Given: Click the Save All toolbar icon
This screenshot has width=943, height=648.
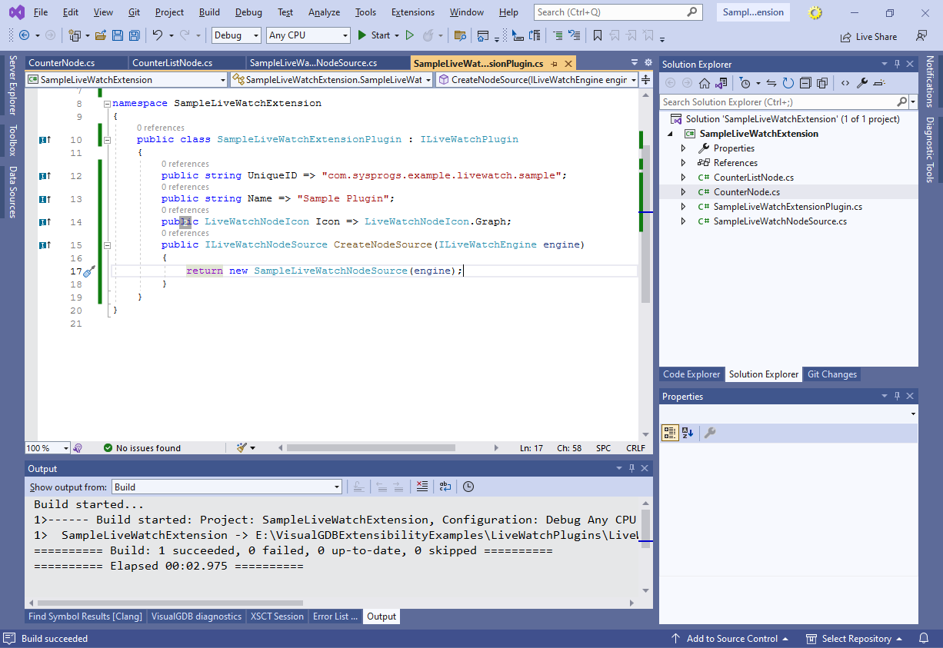Looking at the screenshot, I should (135, 35).
